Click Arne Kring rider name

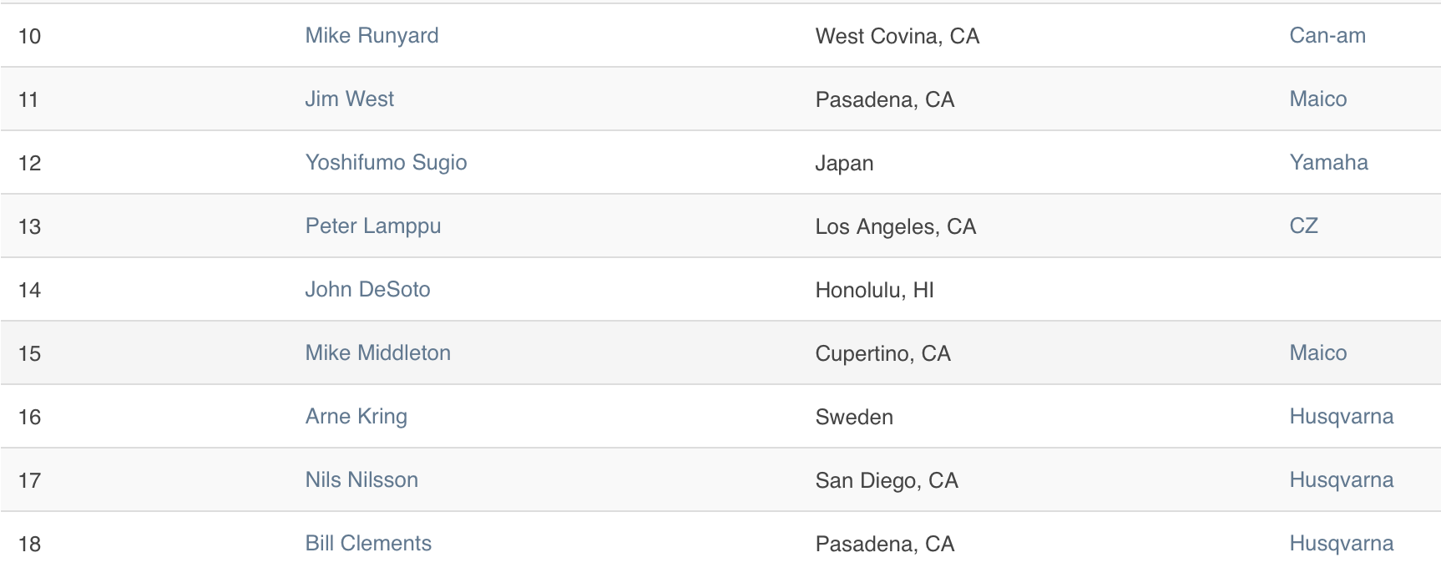point(356,417)
